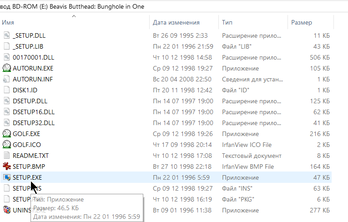The height and width of the screenshot is (222, 348).
Task: Click the AUTORUN.INF gear file icon
Action: 7,79
